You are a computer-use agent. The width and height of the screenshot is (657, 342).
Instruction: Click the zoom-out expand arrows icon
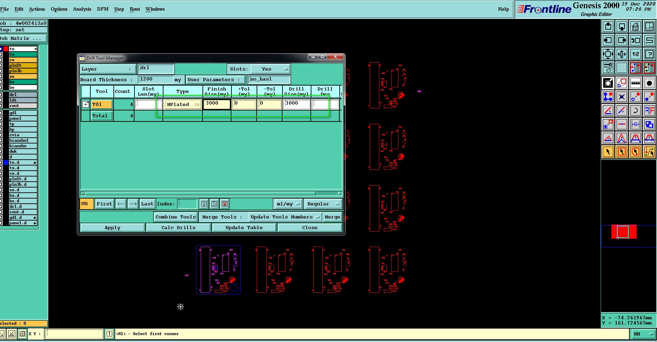(x=608, y=54)
